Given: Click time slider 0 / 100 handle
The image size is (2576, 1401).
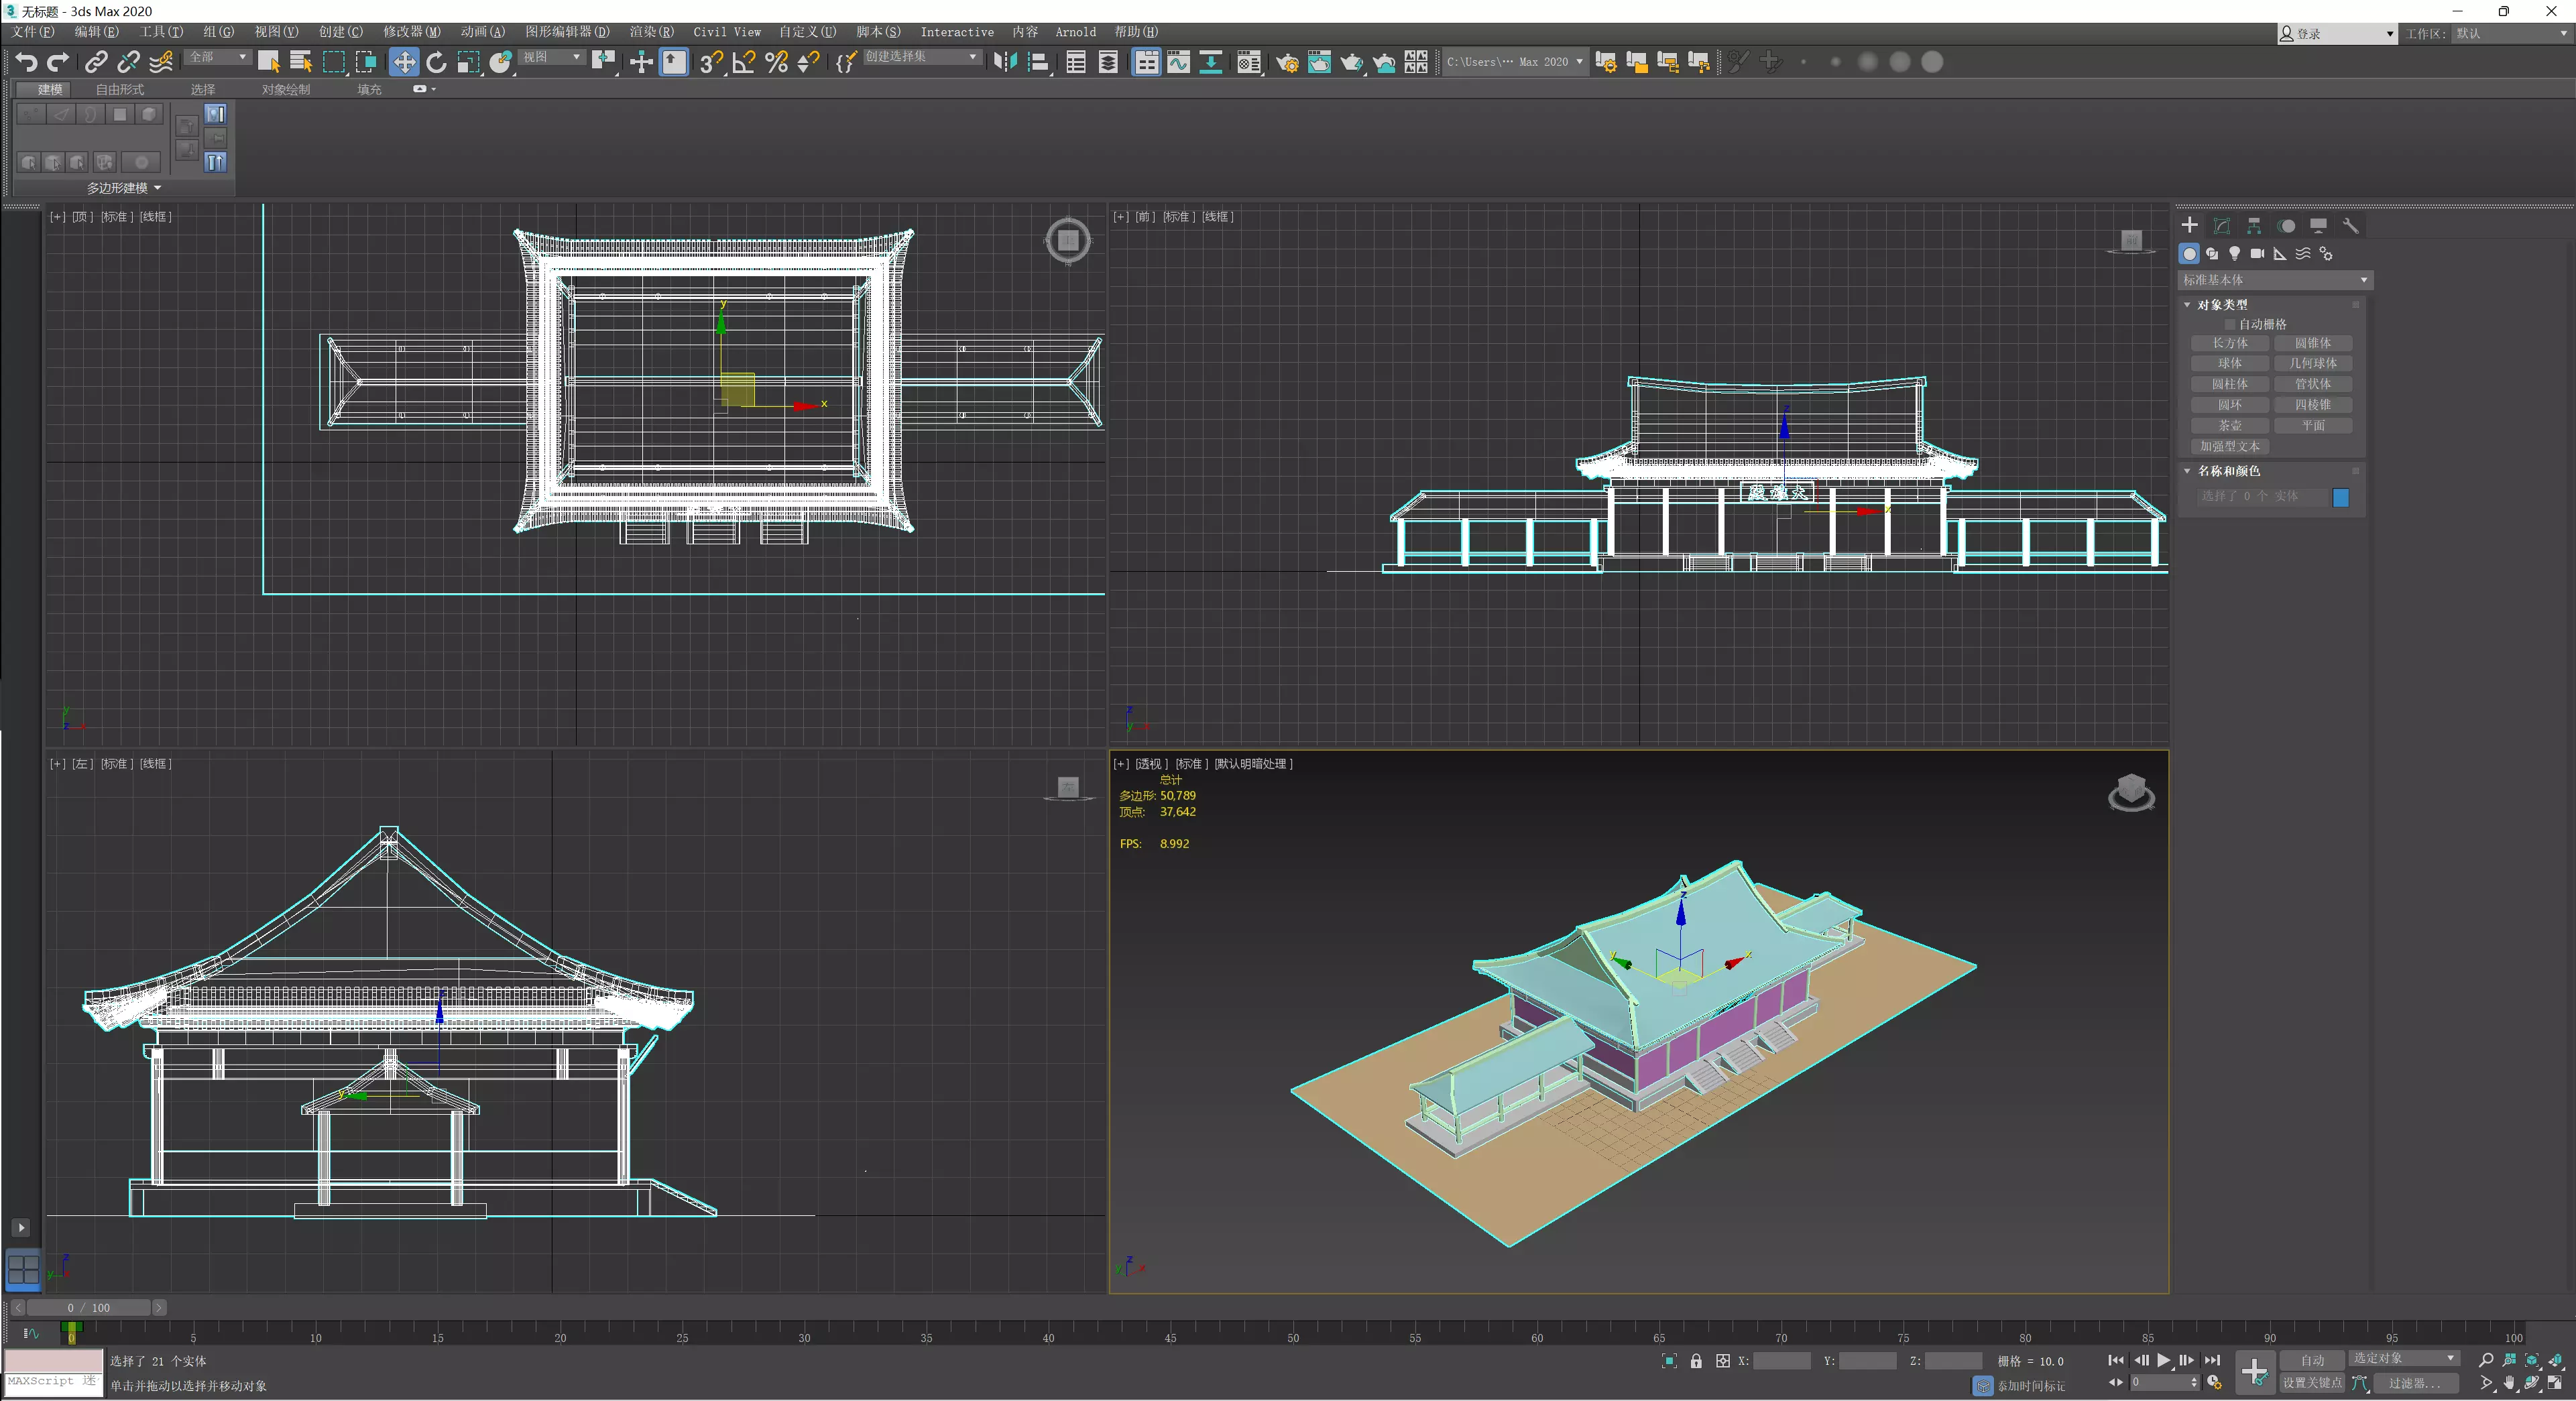Looking at the screenshot, I should coord(88,1308).
